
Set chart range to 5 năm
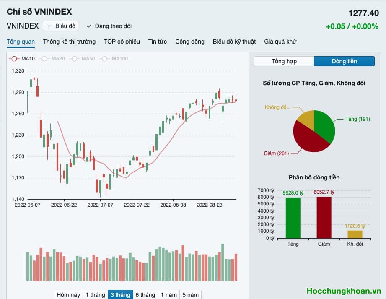pos(190,295)
